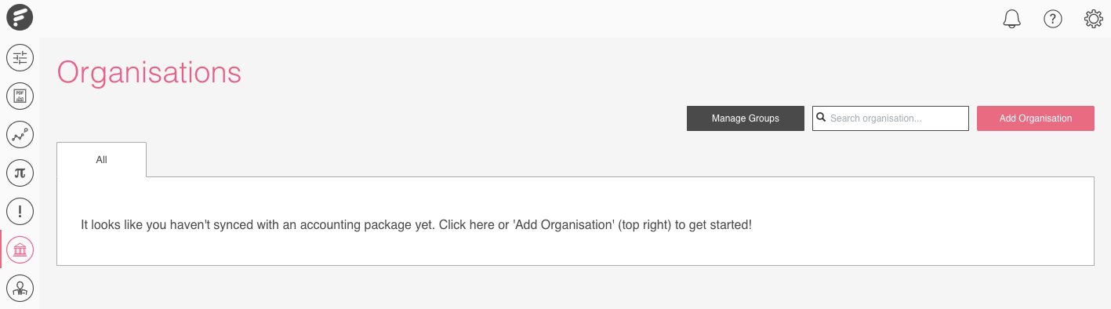The width and height of the screenshot is (1111, 309).
Task: Focus the Search organisation field
Action: 891,118
